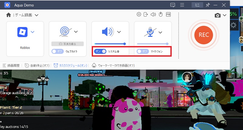This screenshot has width=243, height=130.
Task: Open the feedback message icon
Action: (x=173, y=5)
